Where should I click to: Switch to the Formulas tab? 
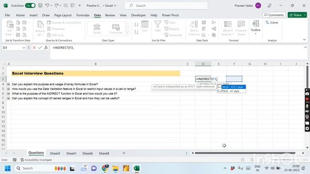pyautogui.click(x=83, y=15)
